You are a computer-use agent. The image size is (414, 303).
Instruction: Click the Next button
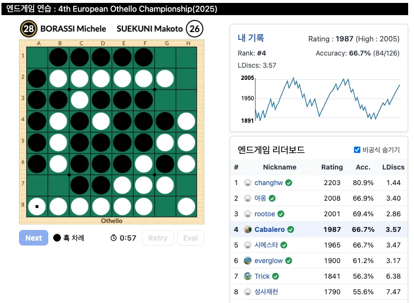(x=34, y=238)
